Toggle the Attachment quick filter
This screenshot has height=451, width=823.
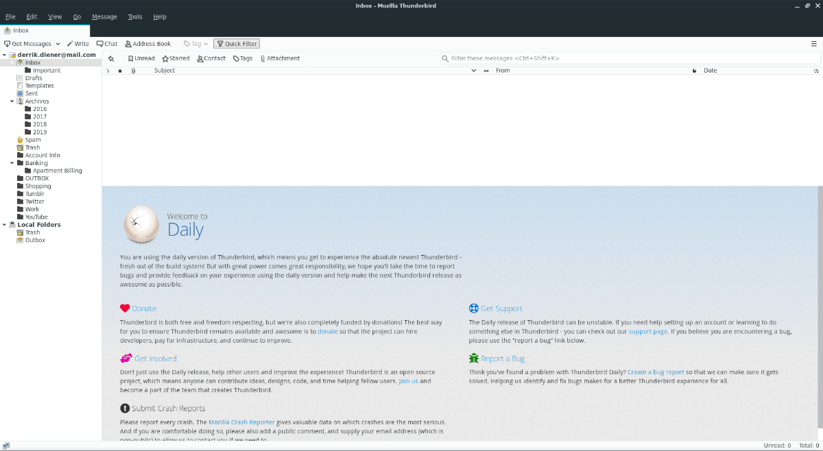coord(280,59)
